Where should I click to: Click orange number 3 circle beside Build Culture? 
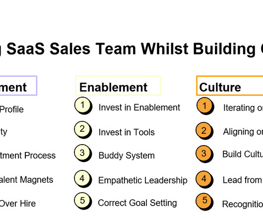pos(204,154)
